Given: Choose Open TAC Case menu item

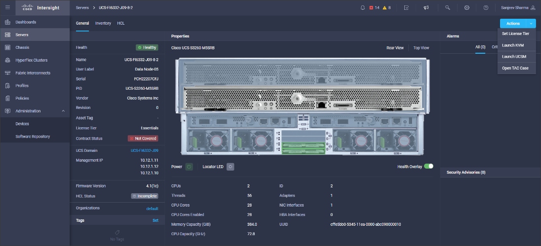Looking at the screenshot, I should (x=516, y=68).
